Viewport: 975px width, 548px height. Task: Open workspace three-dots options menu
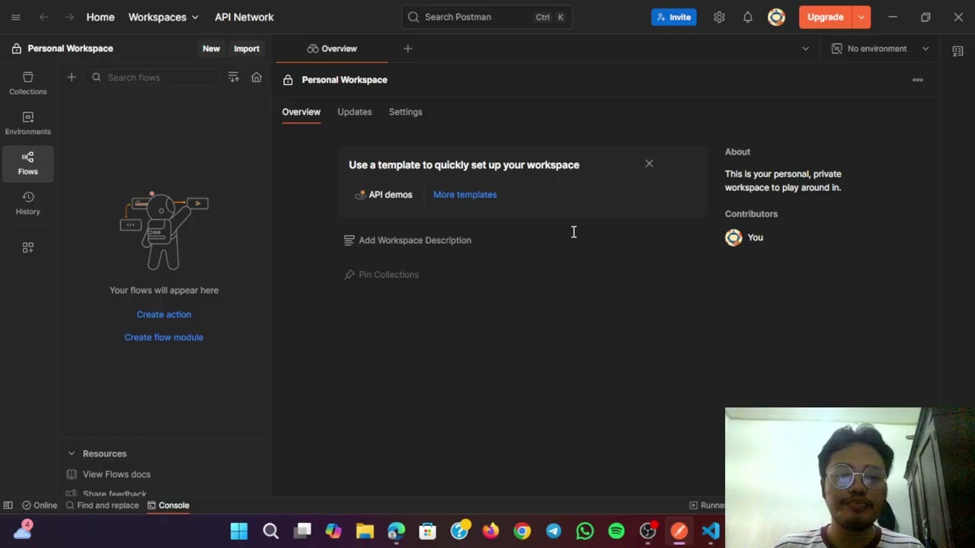(918, 80)
